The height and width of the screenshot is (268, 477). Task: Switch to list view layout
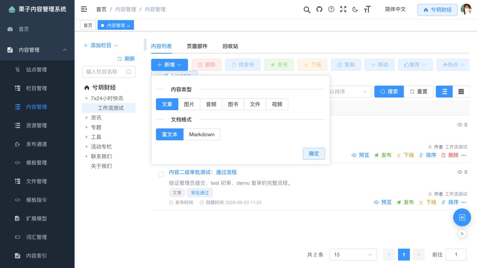click(444, 92)
